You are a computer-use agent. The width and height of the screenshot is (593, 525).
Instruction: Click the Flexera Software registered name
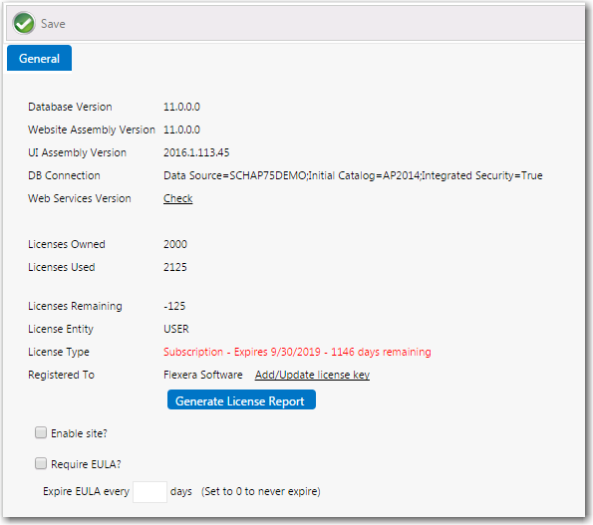click(x=202, y=375)
